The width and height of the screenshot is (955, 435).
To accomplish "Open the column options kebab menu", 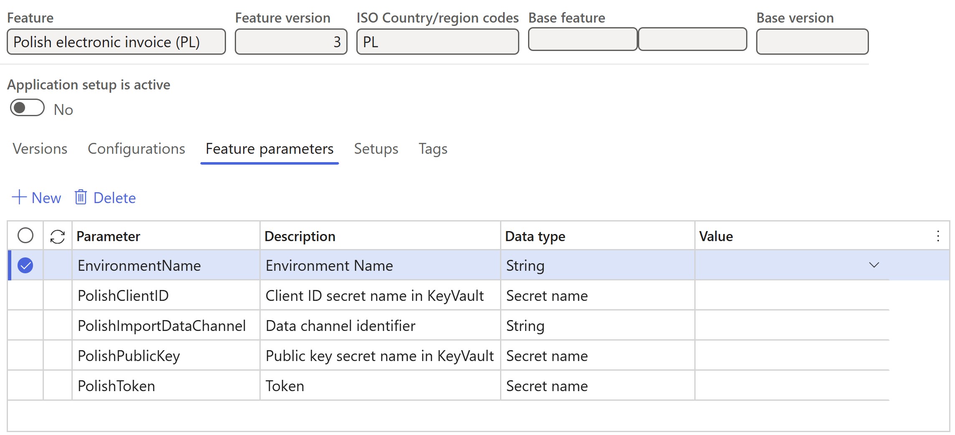I will tap(938, 236).
